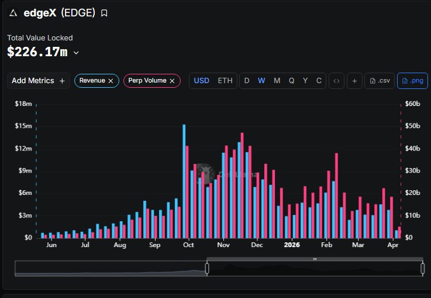The height and width of the screenshot is (298, 431).
Task: Select the yearly (Y) interval
Action: (x=305, y=81)
